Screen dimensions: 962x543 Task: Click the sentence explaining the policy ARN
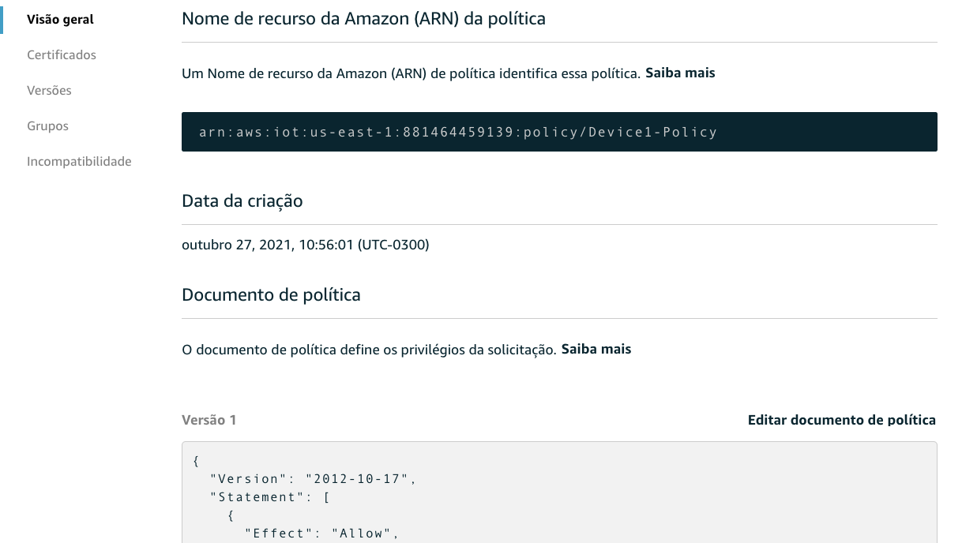coord(411,73)
